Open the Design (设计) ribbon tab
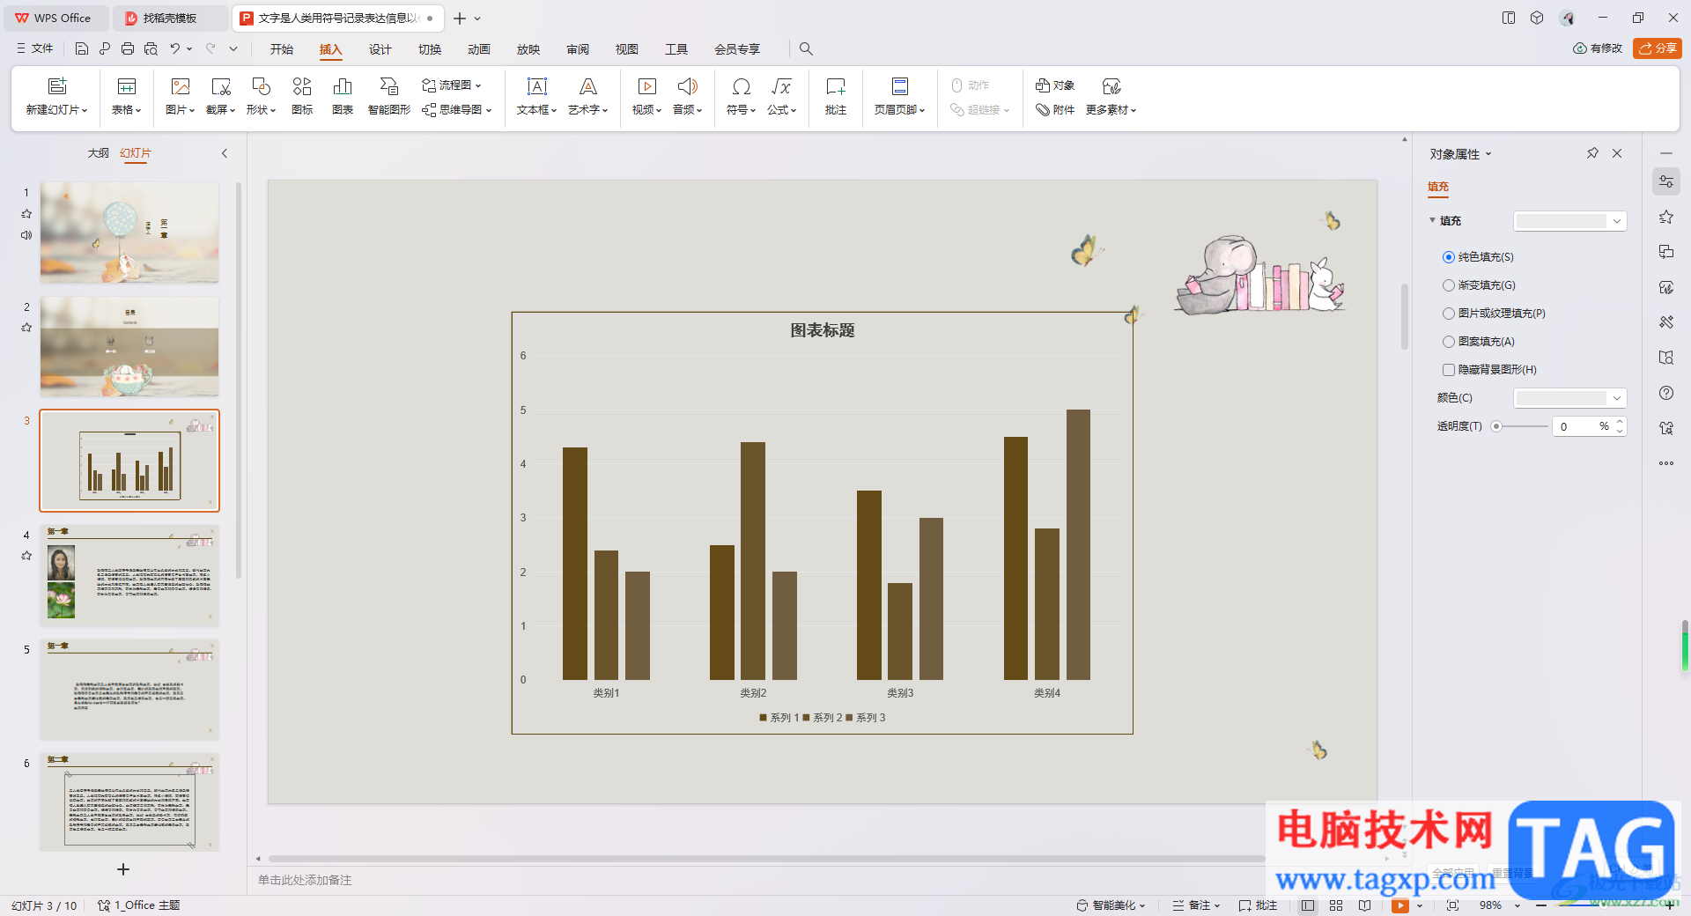Image resolution: width=1691 pixels, height=916 pixels. point(380,49)
